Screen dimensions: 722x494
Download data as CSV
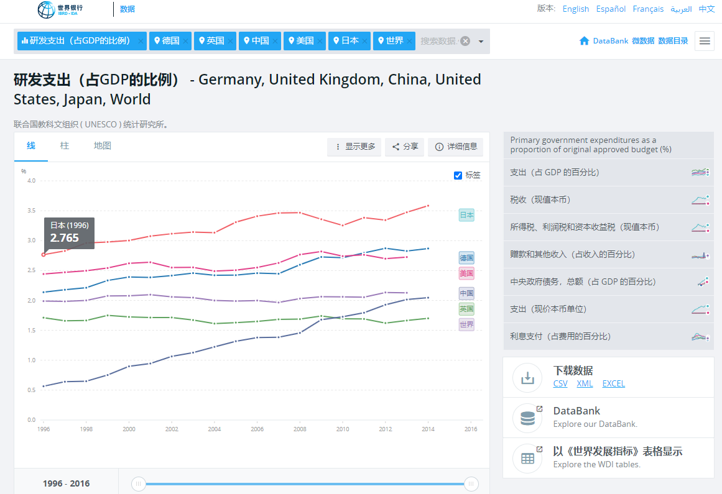(560, 383)
